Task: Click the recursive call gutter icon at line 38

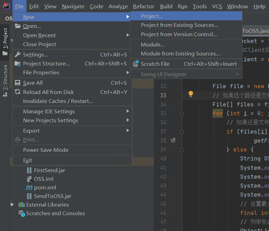Action: tap(173, 140)
